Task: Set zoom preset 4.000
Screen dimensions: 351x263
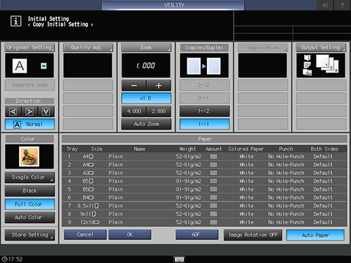Action: [134, 111]
